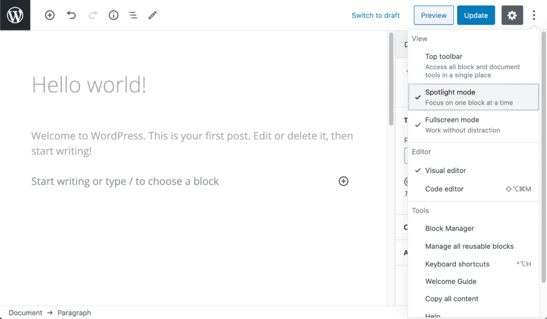
Task: Select the edit pencil tool icon
Action: 152,15
